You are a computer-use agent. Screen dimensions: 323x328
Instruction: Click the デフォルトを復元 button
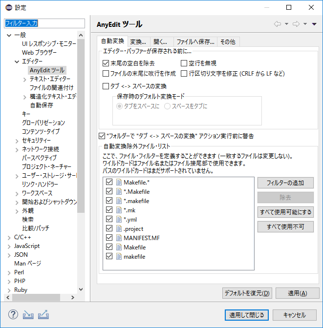click(x=247, y=293)
